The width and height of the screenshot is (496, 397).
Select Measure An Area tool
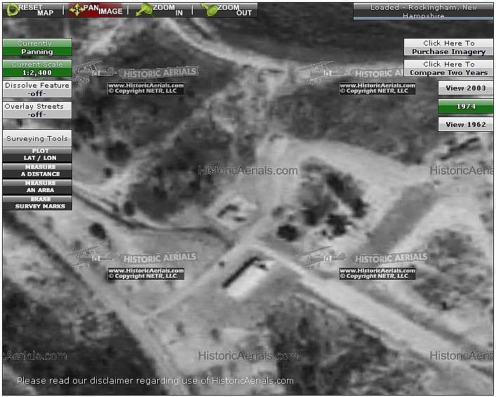[37, 187]
